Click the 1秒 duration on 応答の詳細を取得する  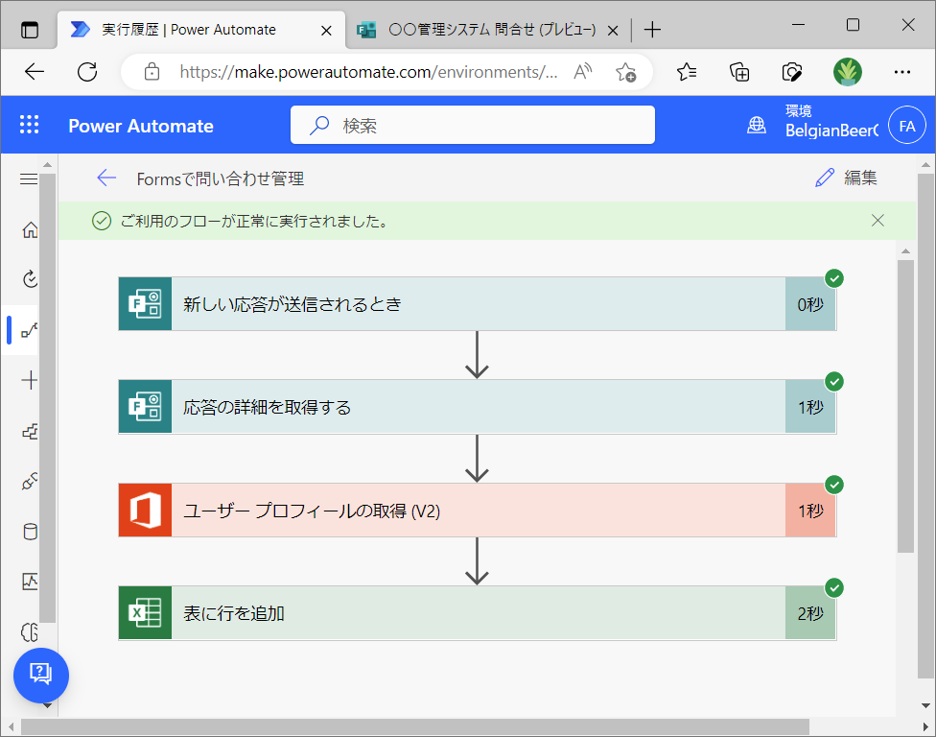click(x=810, y=407)
